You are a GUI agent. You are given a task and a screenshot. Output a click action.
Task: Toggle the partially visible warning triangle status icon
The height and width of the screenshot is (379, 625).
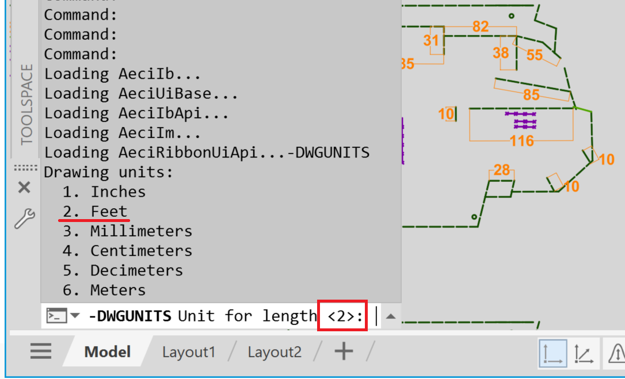616,354
